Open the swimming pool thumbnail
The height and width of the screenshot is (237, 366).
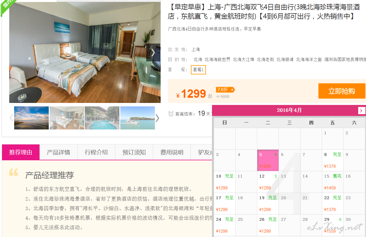(102, 118)
